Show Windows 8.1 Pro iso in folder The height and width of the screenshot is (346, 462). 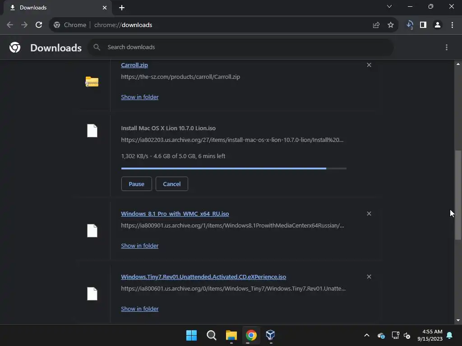[x=140, y=246]
